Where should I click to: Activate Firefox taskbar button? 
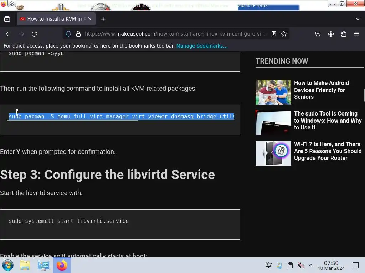(62, 265)
